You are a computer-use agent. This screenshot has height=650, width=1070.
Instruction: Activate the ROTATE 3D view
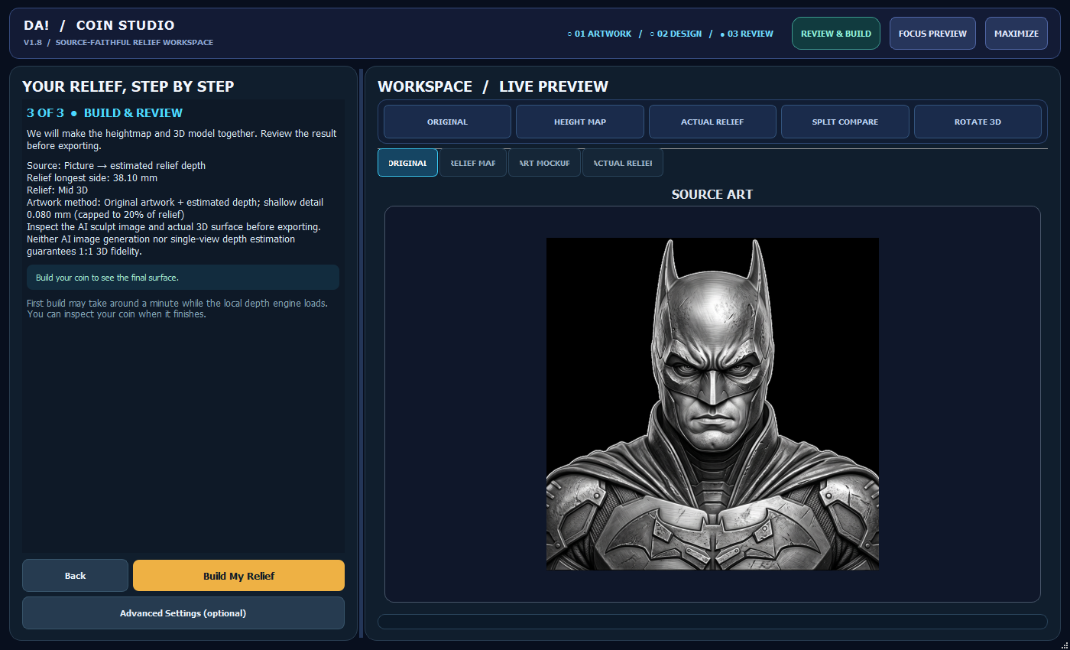pyautogui.click(x=978, y=122)
